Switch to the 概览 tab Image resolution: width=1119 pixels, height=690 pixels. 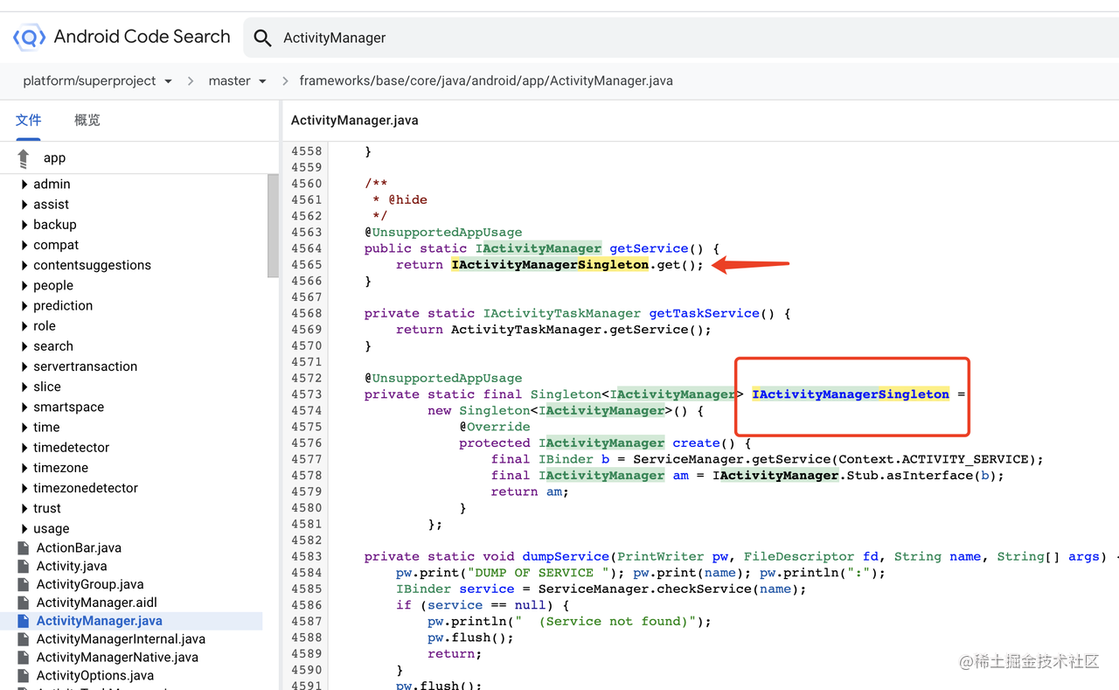click(x=87, y=120)
